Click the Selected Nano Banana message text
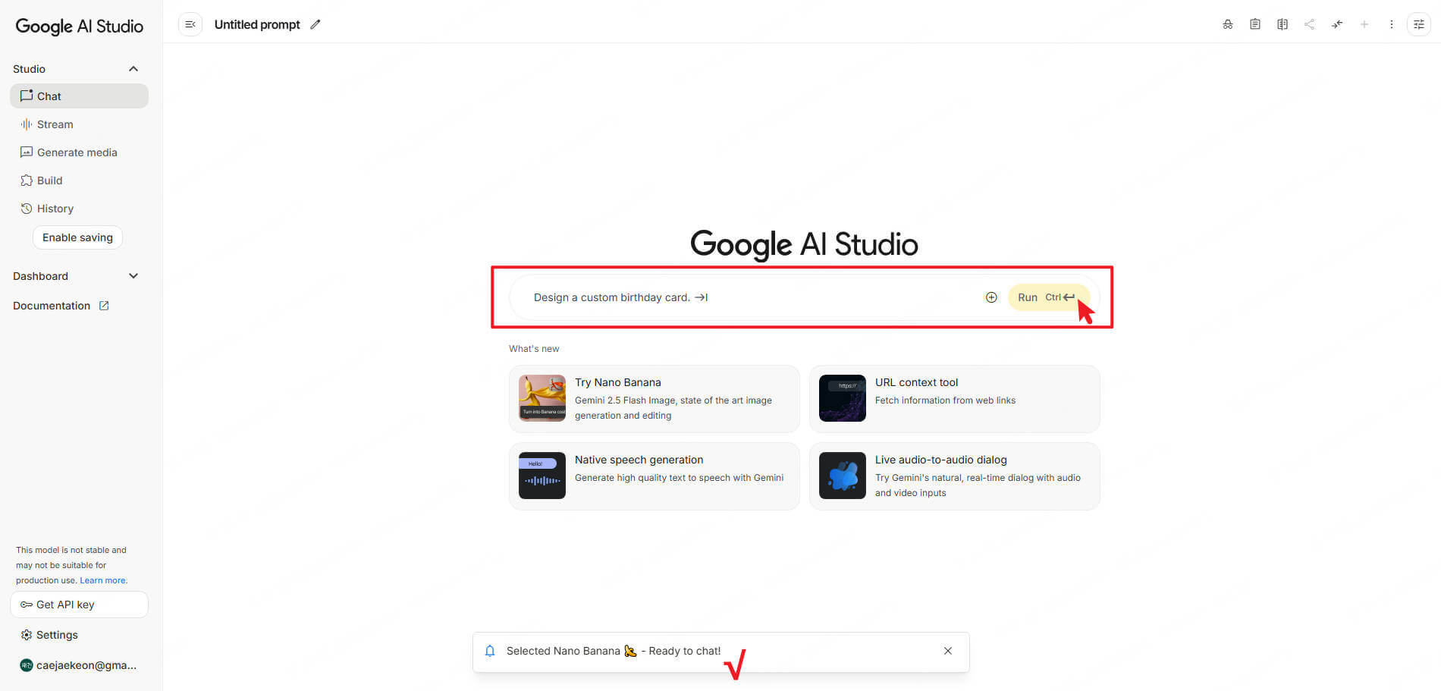Screen dimensions: 1441x691 coord(614,651)
